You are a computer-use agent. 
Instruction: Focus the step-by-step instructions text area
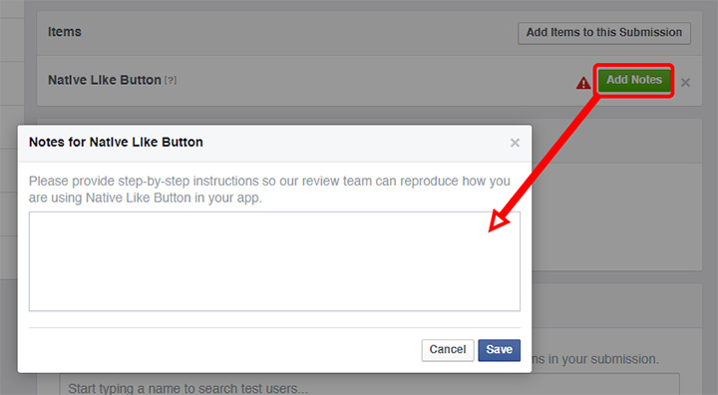click(274, 261)
